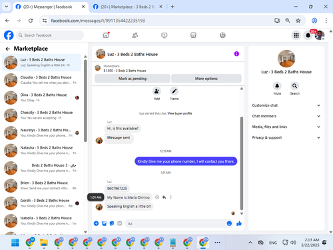This screenshot has width=333, height=250.
Task: Attach a photo using the image icon
Action: [104, 223]
